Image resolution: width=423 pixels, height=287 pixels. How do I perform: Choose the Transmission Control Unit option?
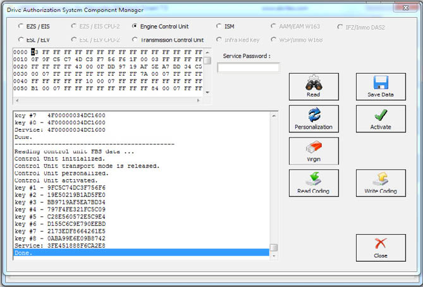(x=135, y=40)
